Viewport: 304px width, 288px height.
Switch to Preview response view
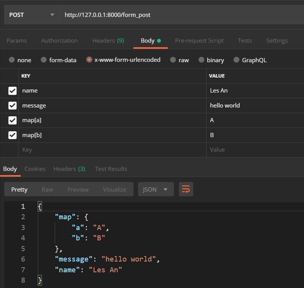point(78,190)
